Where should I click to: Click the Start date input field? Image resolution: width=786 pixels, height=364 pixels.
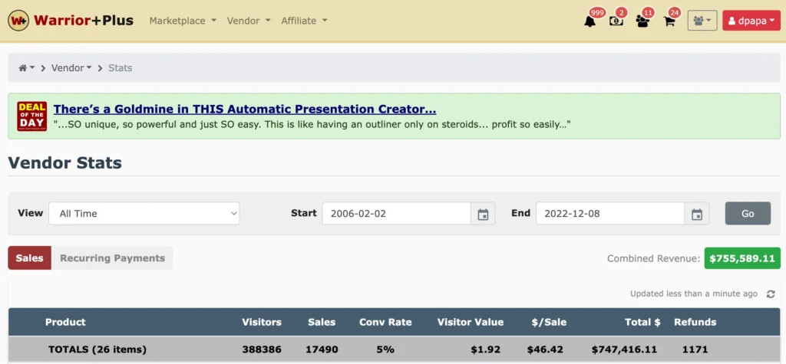point(396,213)
